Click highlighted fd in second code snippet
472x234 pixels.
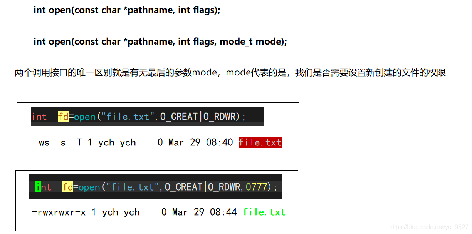pyautogui.click(x=68, y=187)
